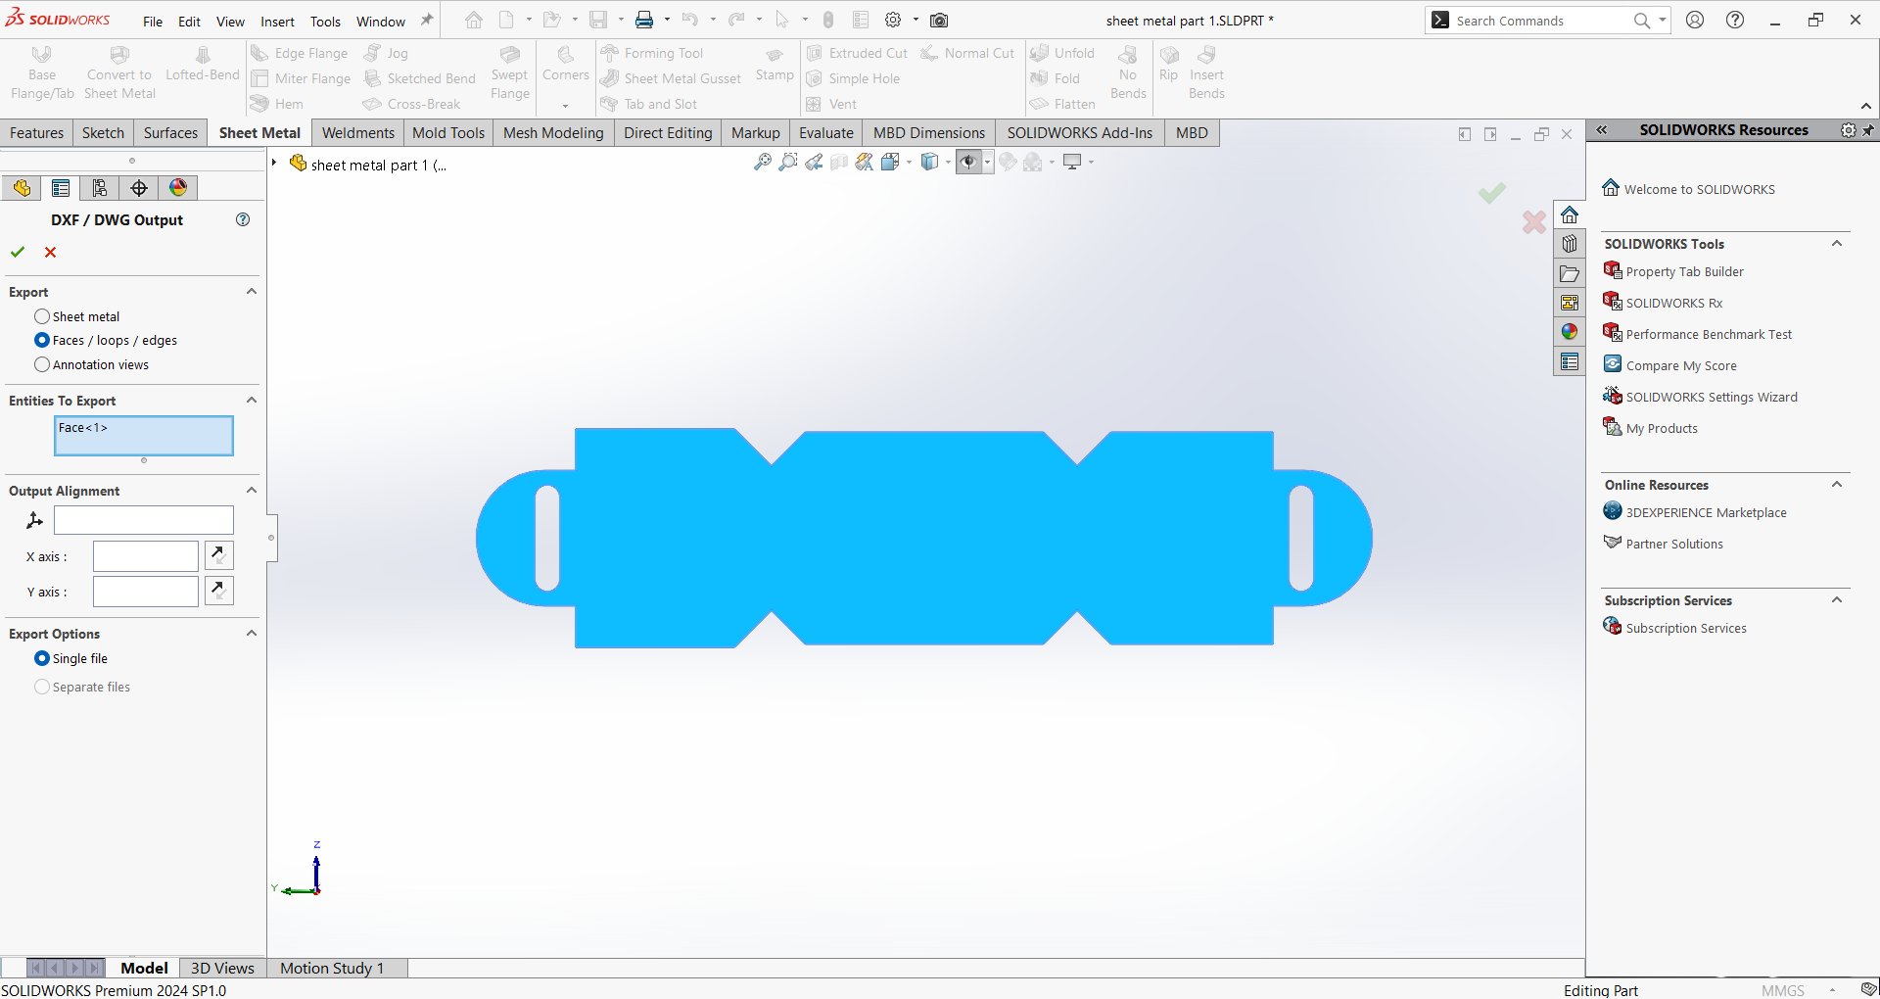The image size is (1880, 999).
Task: Reverse the X axis direction button
Action: click(218, 555)
